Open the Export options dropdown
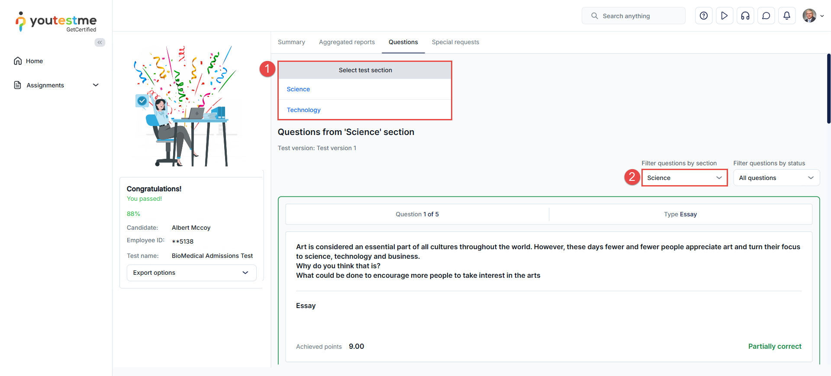The image size is (831, 376). (x=191, y=273)
